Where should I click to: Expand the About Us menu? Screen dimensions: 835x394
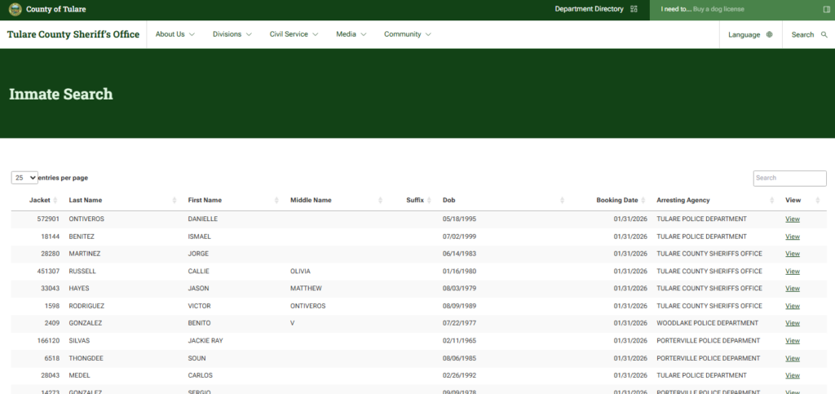[175, 34]
